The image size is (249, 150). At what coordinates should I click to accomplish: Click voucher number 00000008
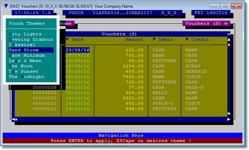(45, 87)
